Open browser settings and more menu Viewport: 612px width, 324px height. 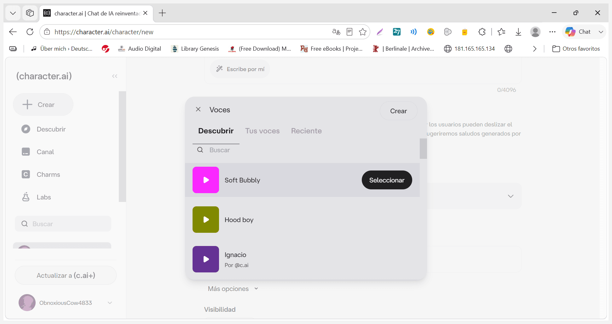[552, 32]
